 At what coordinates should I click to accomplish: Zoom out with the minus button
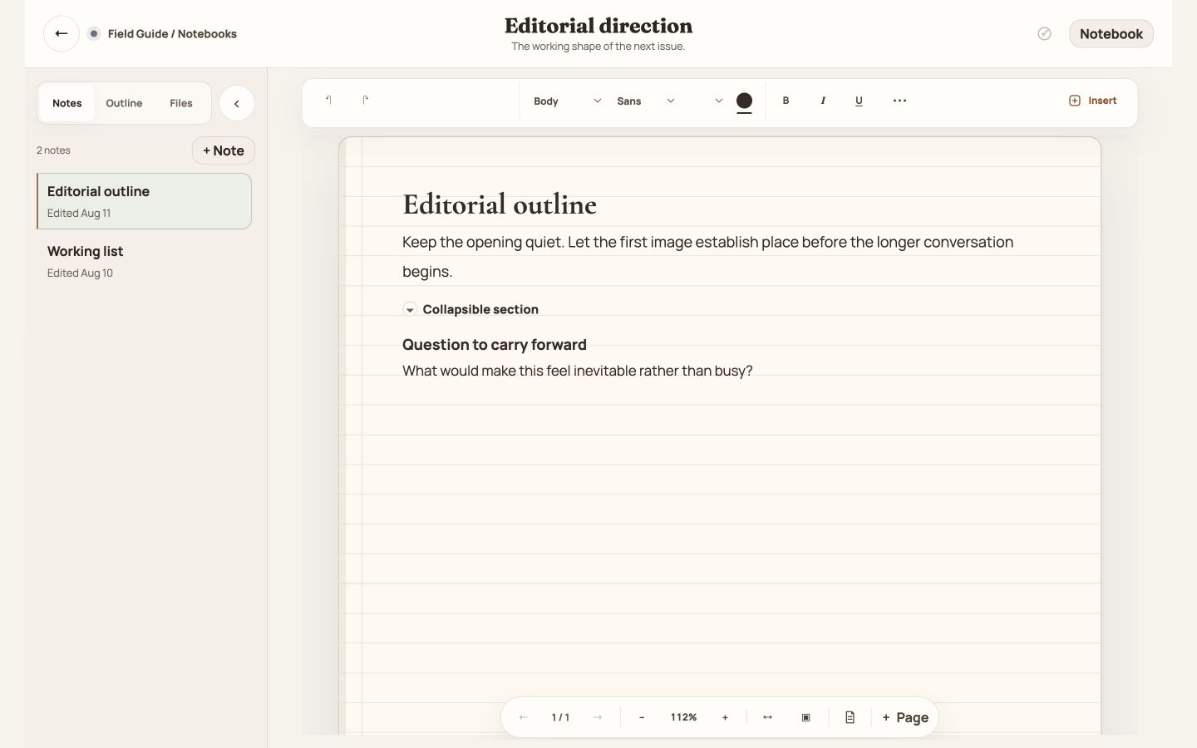(642, 717)
